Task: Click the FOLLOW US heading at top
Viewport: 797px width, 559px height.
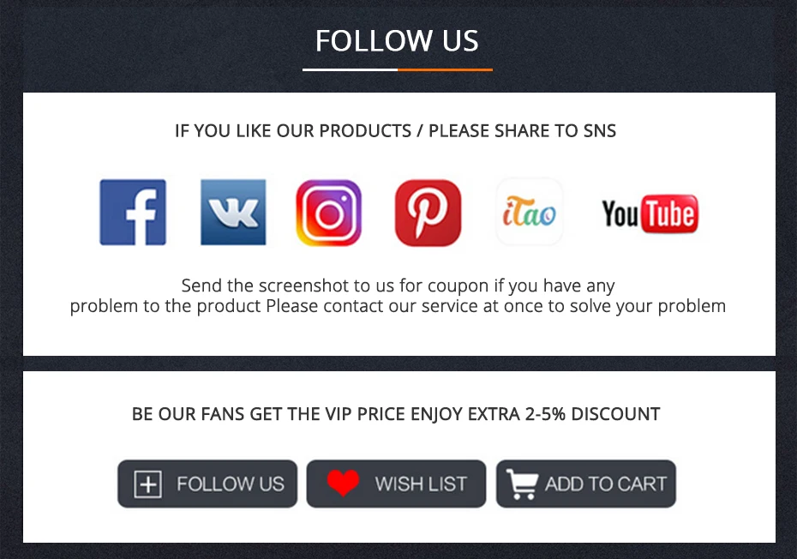Action: (x=397, y=40)
